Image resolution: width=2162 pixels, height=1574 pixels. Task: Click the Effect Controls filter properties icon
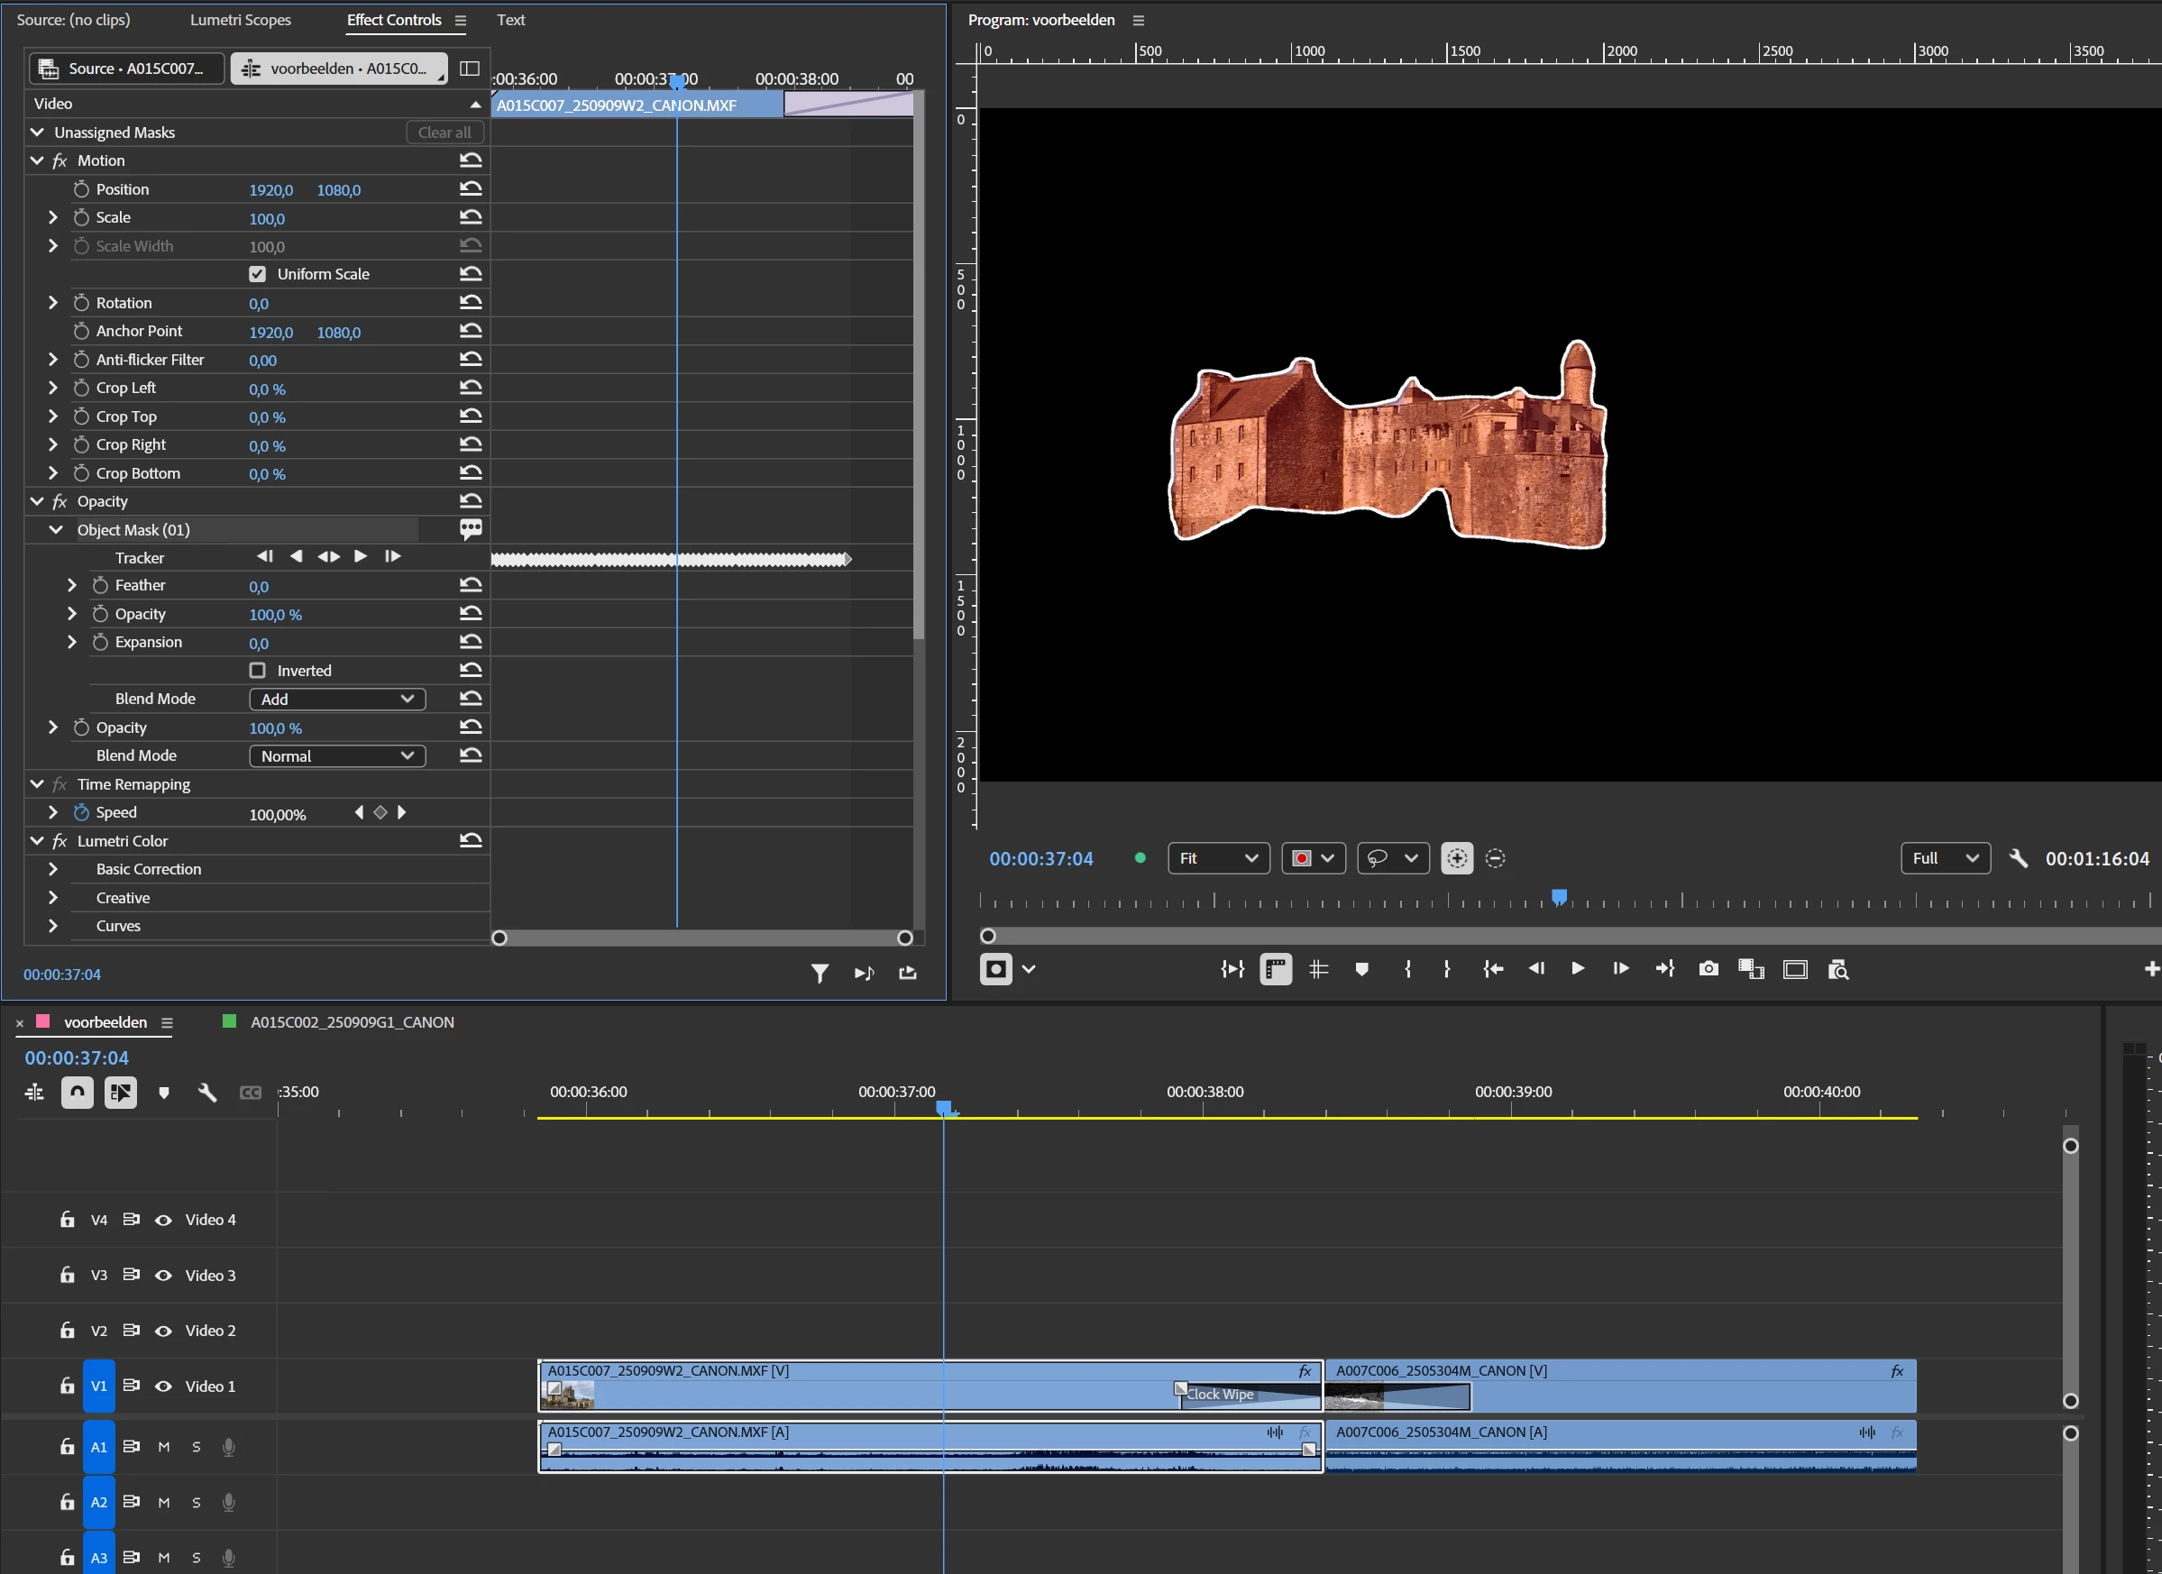click(819, 973)
